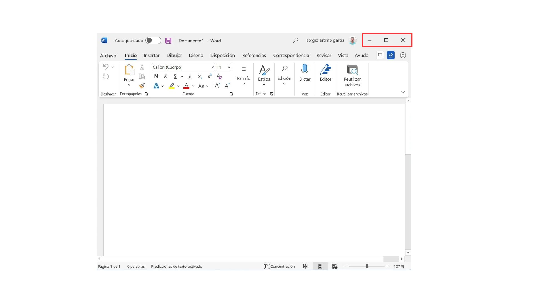Open the Editor pen icon
533x300 pixels.
pos(325,69)
